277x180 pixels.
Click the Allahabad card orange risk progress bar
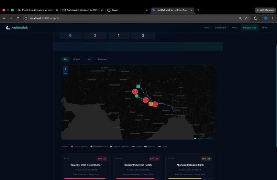coord(185,178)
